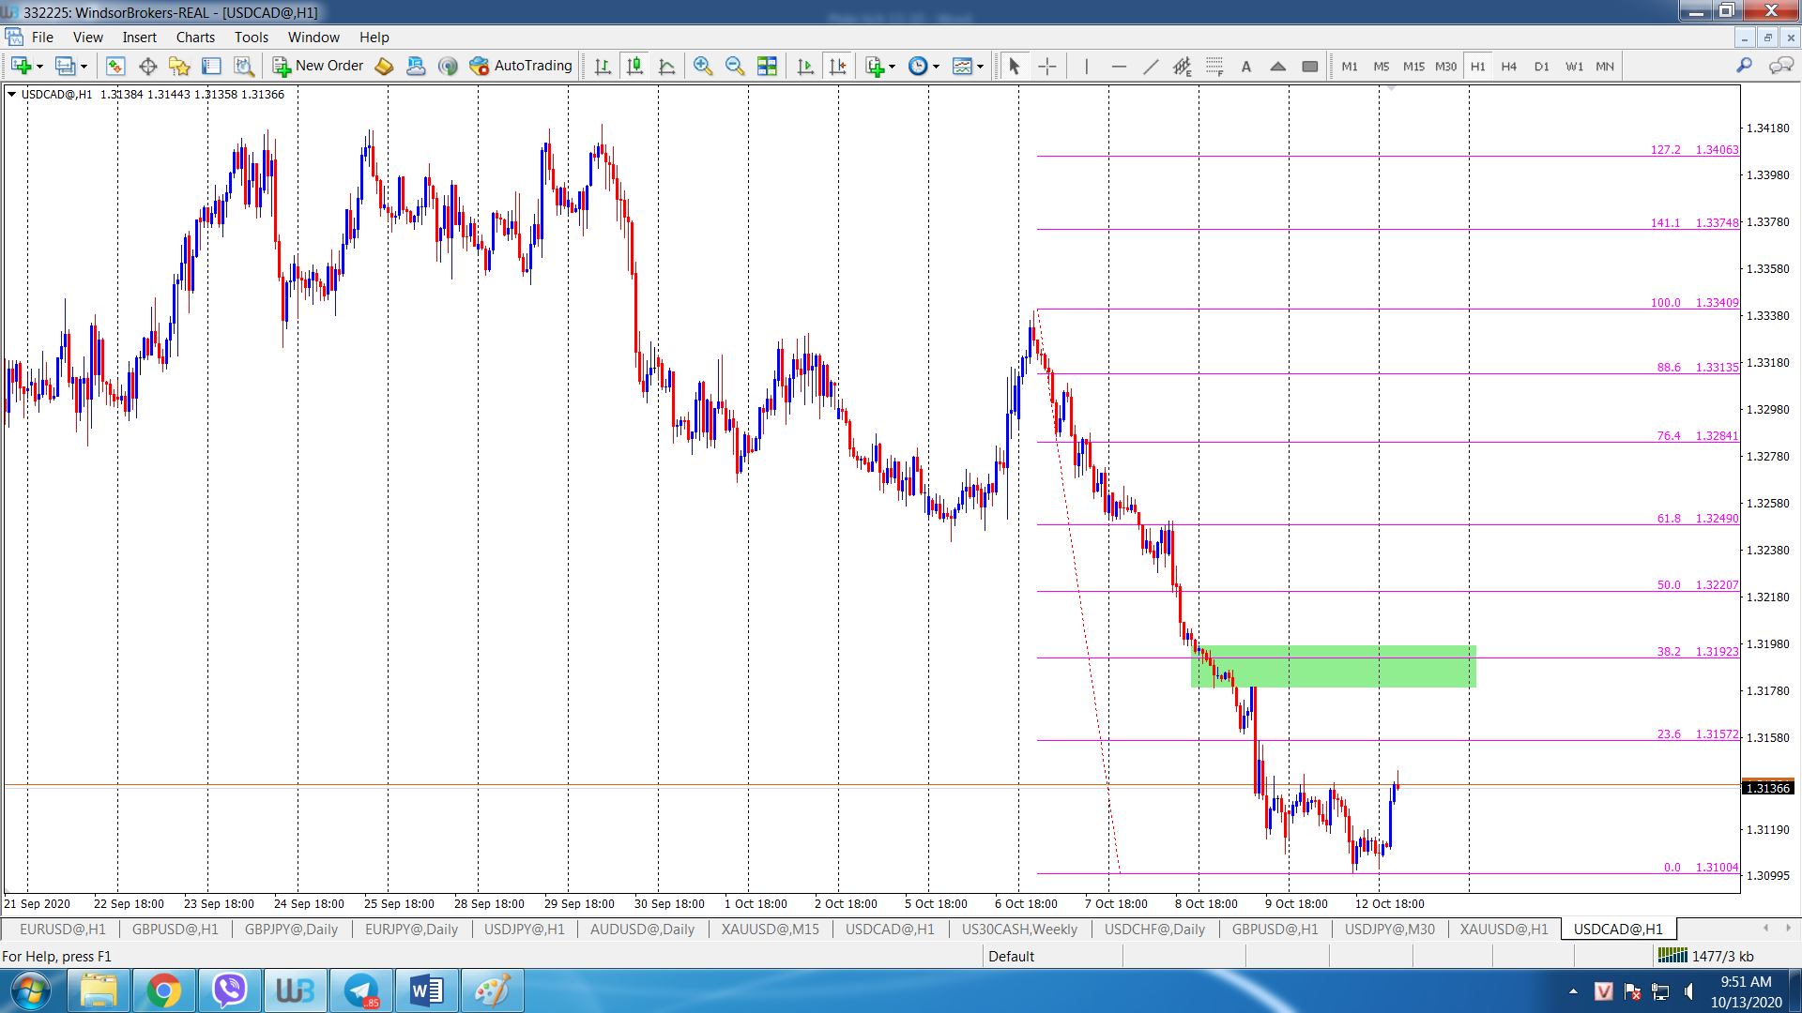Expand the profiles dropdown arrow
The image size is (1802, 1013).
[84, 67]
